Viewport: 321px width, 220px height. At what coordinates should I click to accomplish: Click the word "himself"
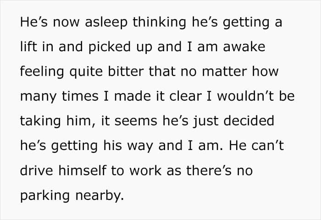click(83, 170)
